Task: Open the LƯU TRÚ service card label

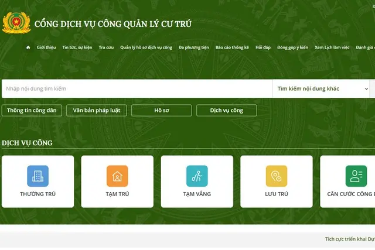Action: pos(277,194)
